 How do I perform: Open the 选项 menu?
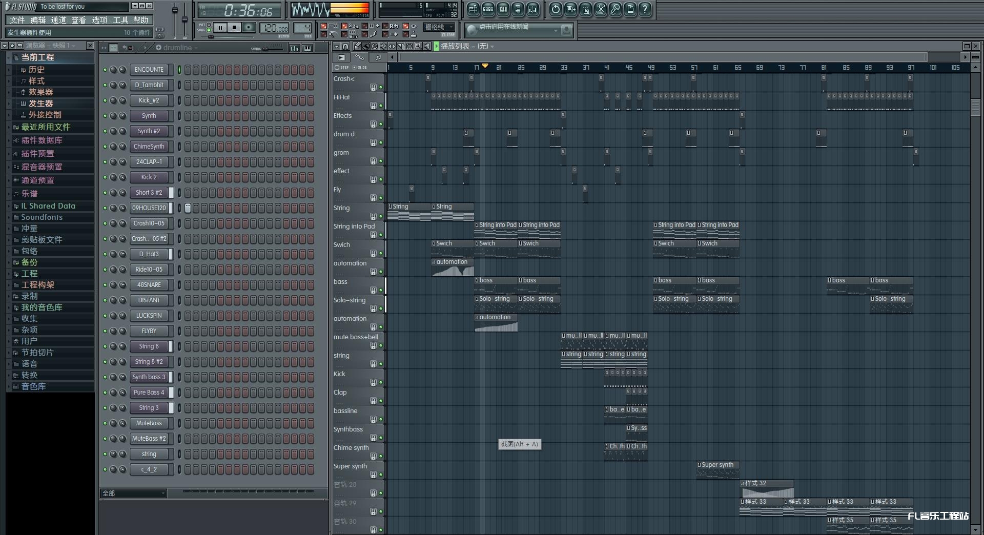pyautogui.click(x=99, y=20)
